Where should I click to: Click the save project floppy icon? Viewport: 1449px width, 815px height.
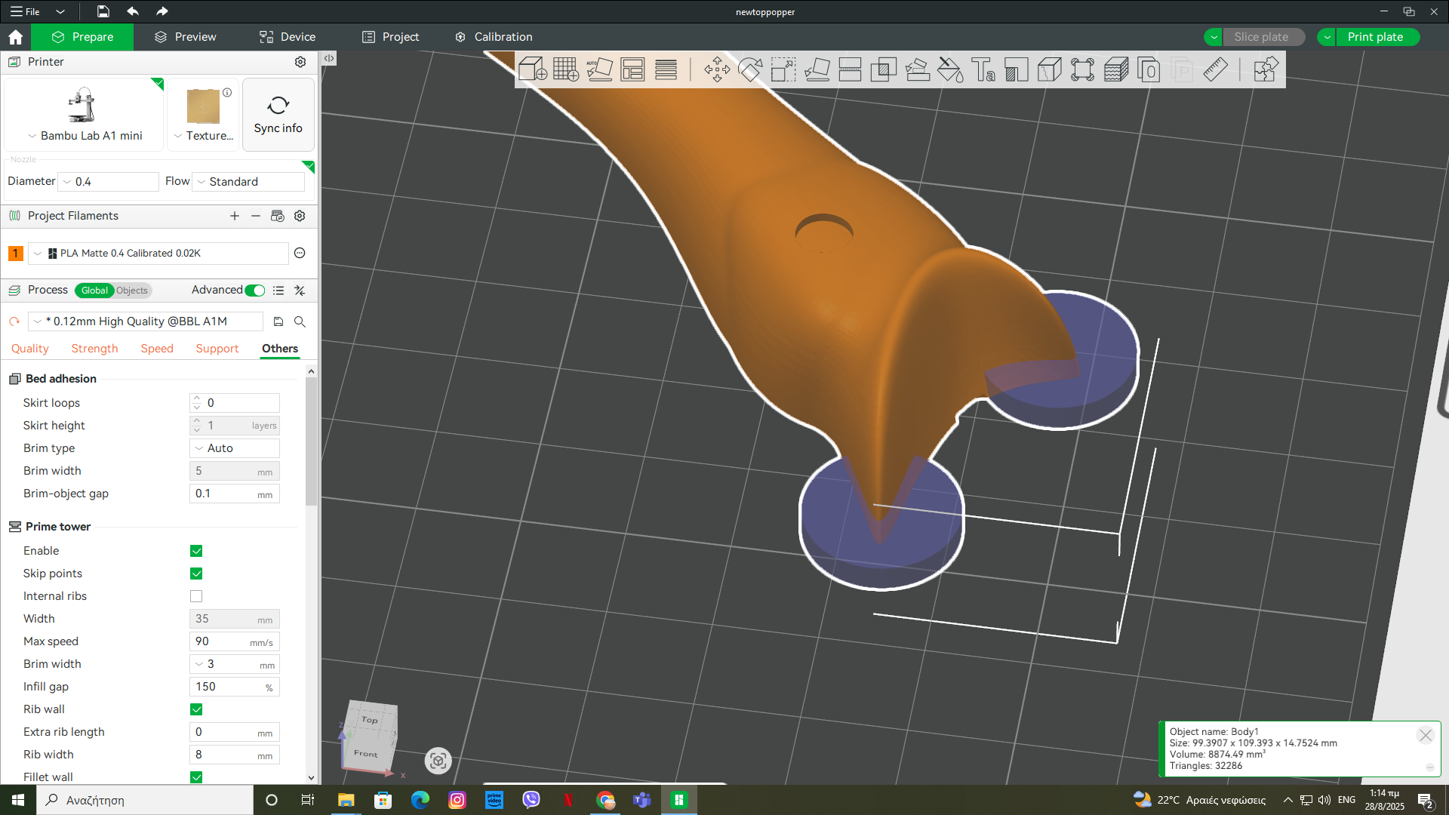(103, 11)
